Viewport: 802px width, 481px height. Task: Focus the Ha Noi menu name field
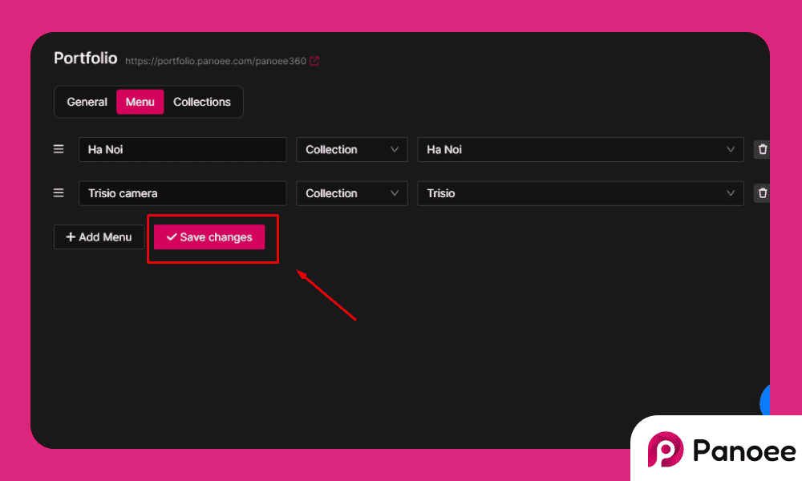(x=182, y=150)
